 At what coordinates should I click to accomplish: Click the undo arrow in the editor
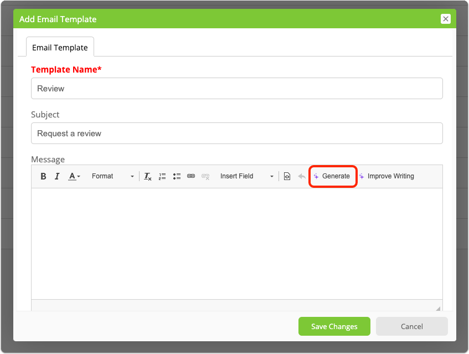(301, 176)
